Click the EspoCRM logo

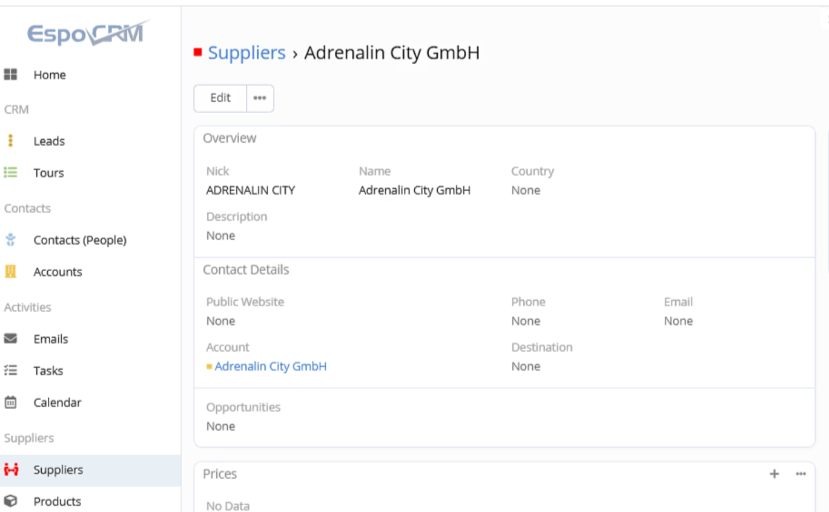click(x=88, y=33)
